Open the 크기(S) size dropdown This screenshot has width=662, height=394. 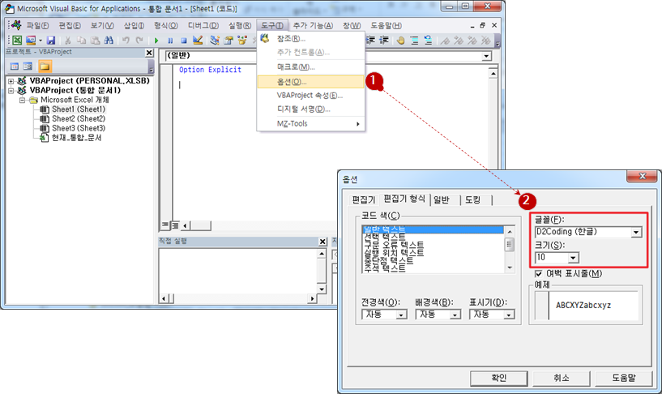coord(573,257)
